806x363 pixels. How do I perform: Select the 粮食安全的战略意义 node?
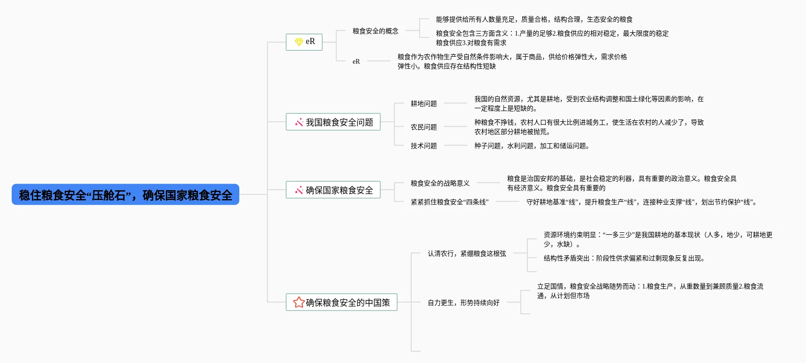(440, 183)
